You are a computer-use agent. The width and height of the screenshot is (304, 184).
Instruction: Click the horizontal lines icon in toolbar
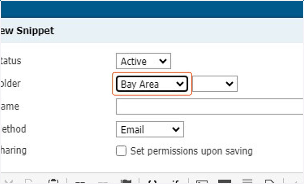(247, 181)
